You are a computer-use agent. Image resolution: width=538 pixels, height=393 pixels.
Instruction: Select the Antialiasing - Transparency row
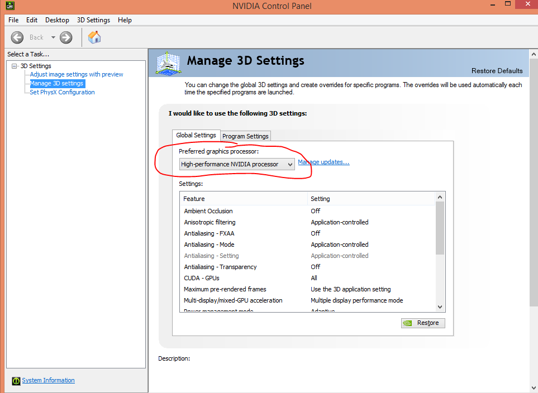307,267
